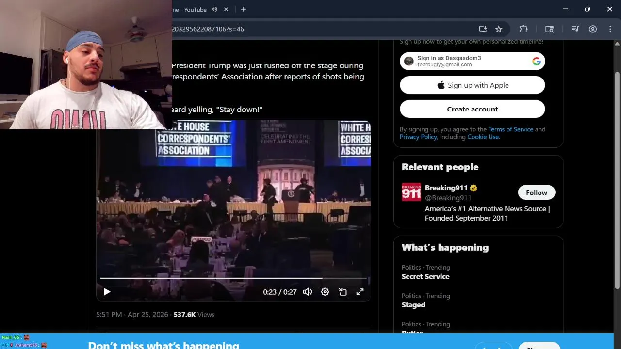The image size is (621, 349).
Task: Minimize the browser window
Action: point(565,9)
